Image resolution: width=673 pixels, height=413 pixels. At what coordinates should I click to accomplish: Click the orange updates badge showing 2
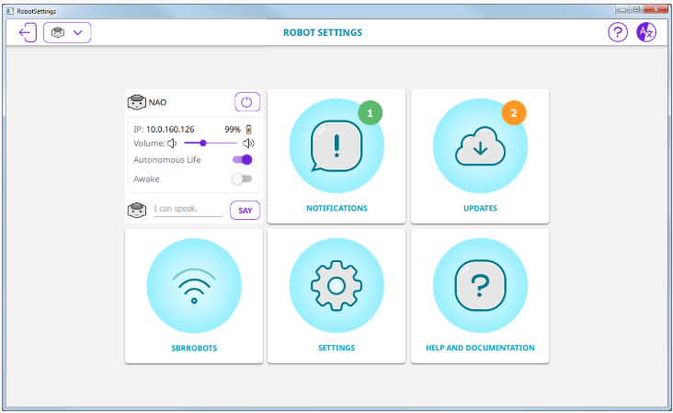coord(513,113)
